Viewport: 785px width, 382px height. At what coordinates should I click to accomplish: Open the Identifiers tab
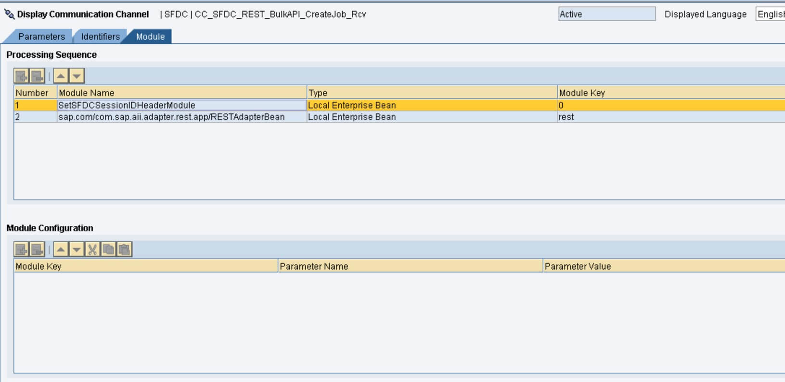[100, 37]
